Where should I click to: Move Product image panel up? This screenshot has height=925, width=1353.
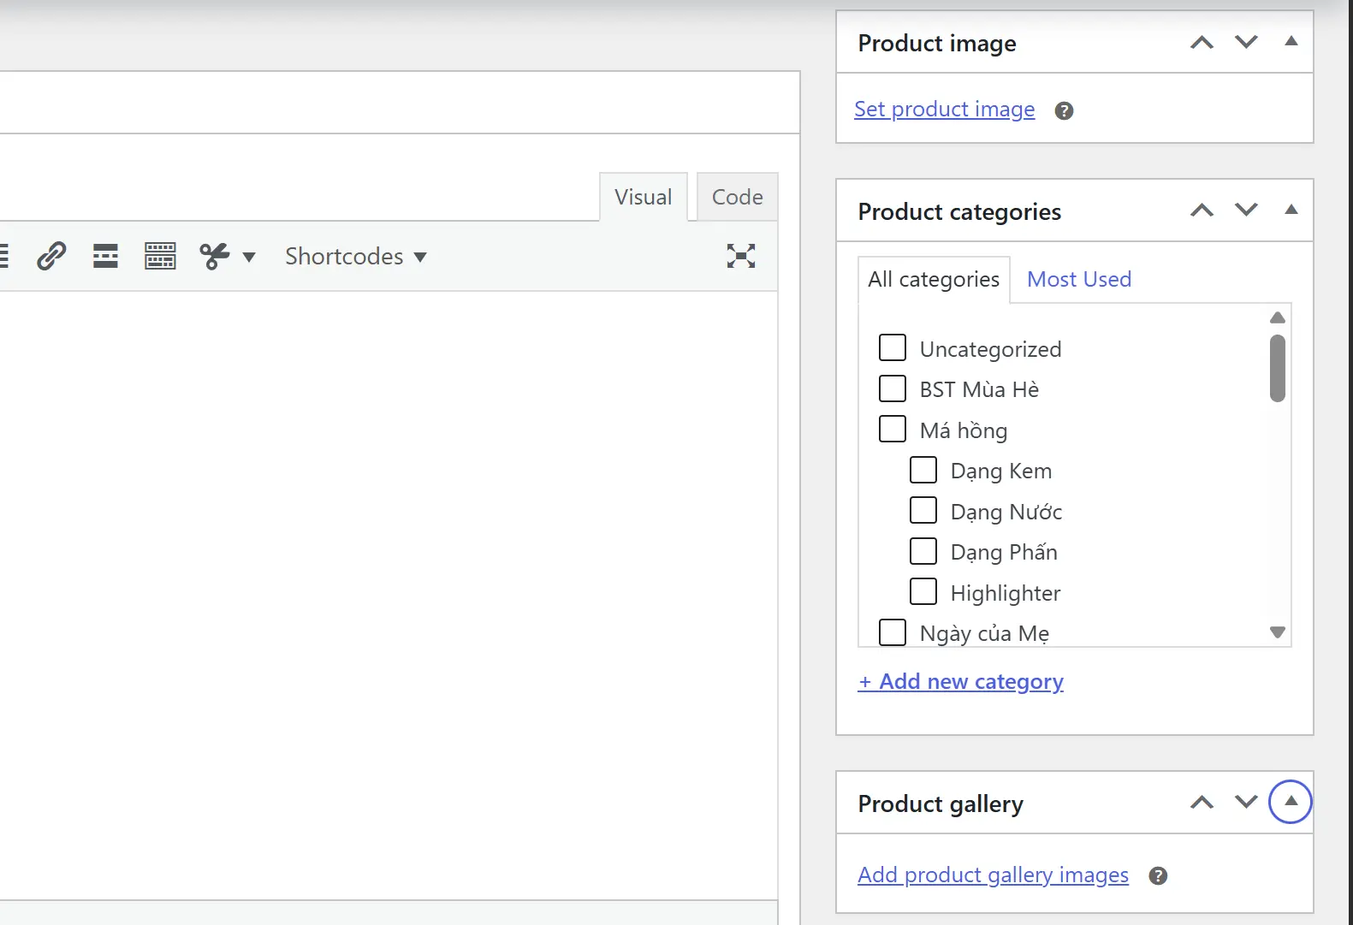click(x=1202, y=43)
